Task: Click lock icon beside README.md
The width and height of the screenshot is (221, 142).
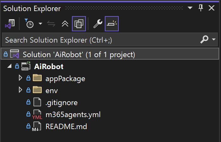Action: coord(28,126)
